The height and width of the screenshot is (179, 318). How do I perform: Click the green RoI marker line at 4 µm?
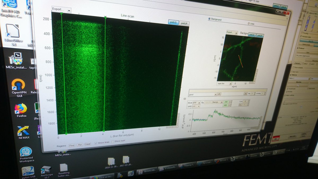coord(105,74)
